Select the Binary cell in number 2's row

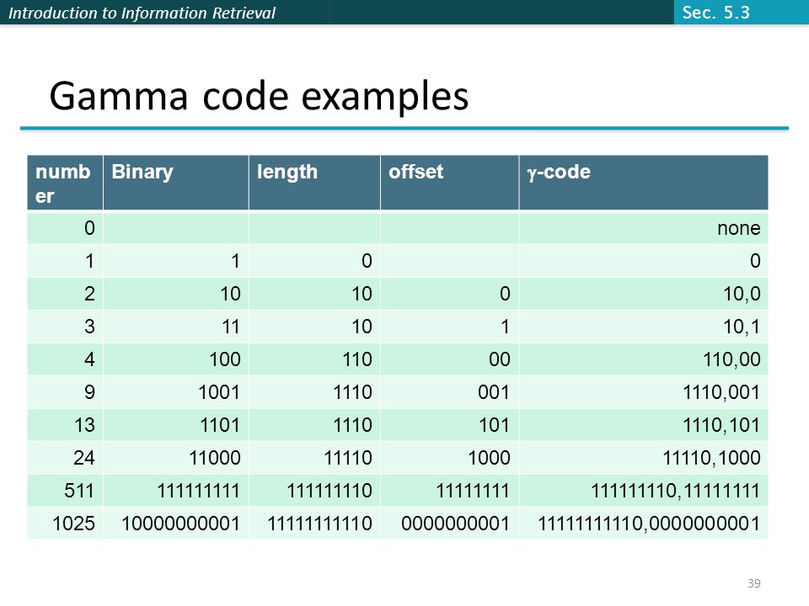[176, 294]
